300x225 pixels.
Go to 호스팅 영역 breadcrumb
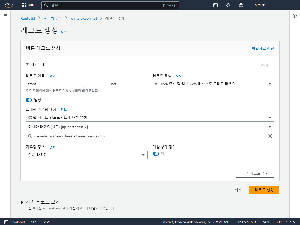click(53, 18)
